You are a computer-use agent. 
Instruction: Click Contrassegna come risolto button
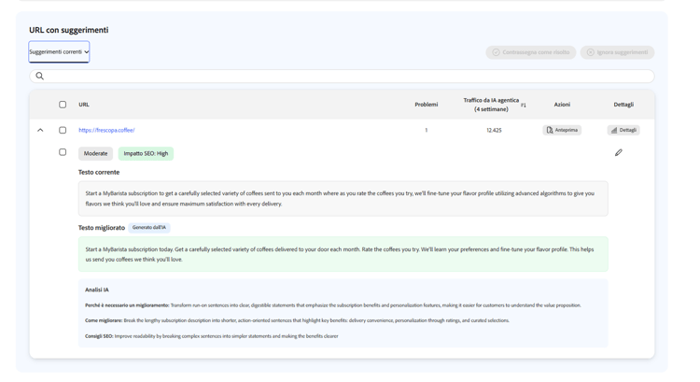click(x=531, y=52)
